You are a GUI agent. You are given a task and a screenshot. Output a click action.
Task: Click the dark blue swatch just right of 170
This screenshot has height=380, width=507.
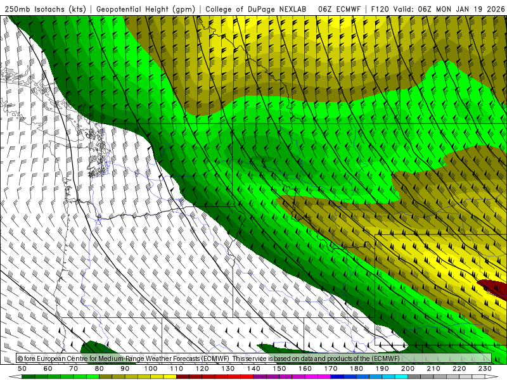337,377
